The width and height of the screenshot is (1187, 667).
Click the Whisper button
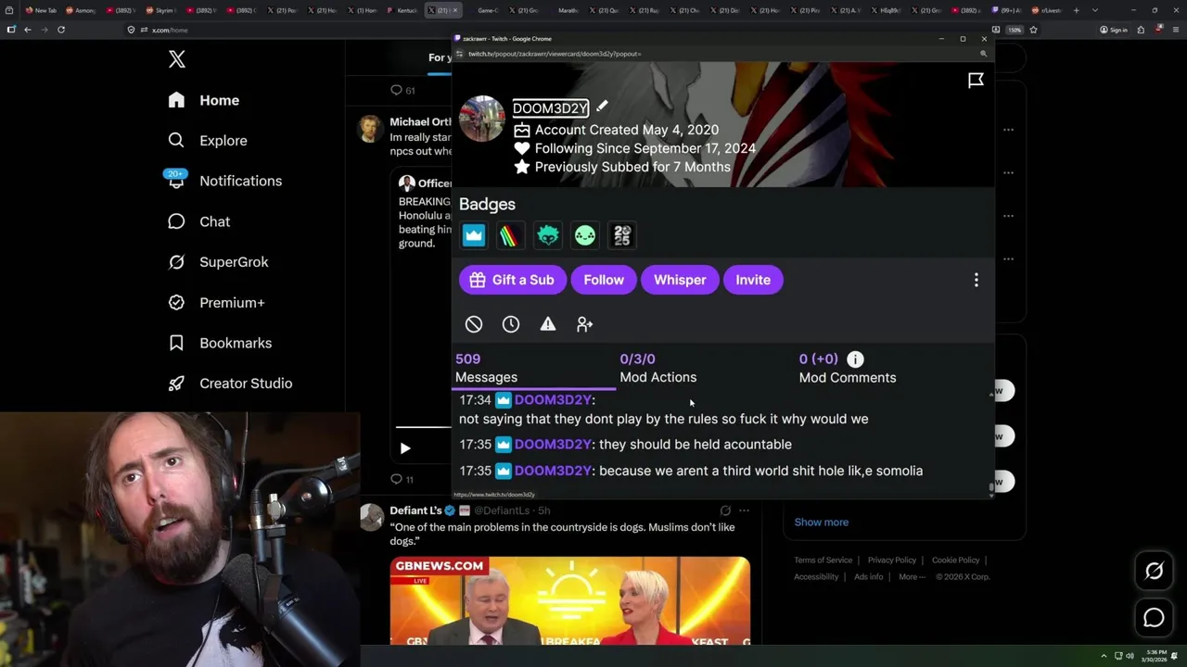tap(680, 280)
